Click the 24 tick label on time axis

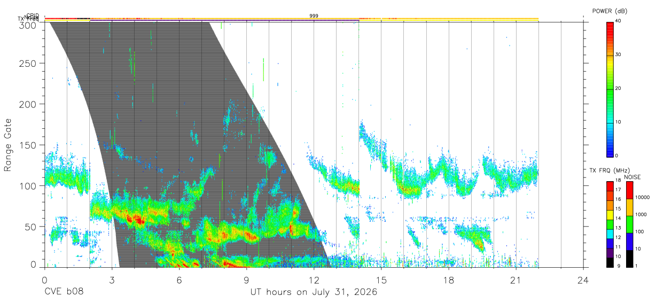(583, 280)
